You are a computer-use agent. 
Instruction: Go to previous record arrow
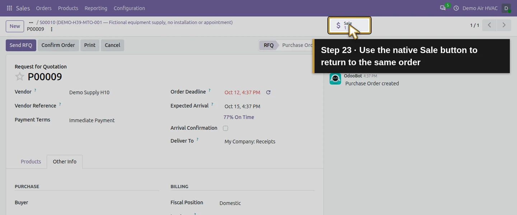tap(489, 25)
